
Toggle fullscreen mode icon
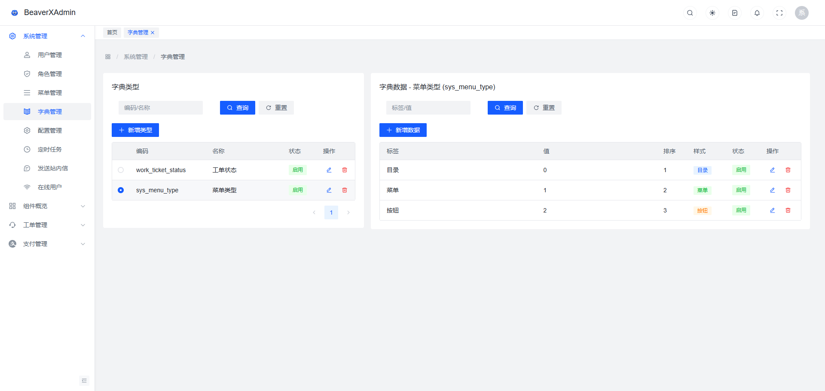(779, 13)
